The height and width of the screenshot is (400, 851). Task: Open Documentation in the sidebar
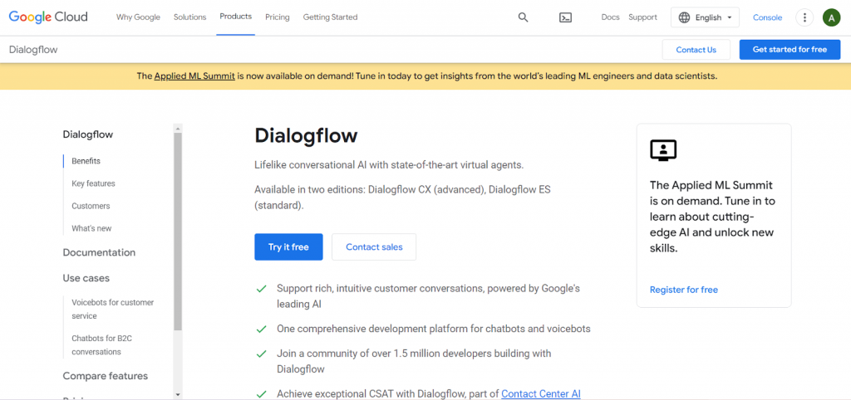(100, 252)
